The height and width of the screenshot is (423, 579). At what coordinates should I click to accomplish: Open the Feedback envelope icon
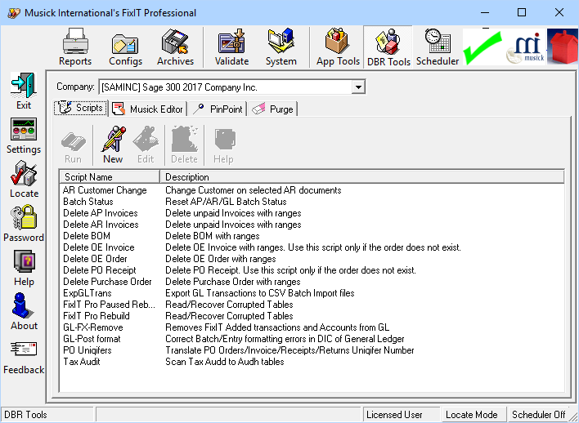tap(24, 357)
